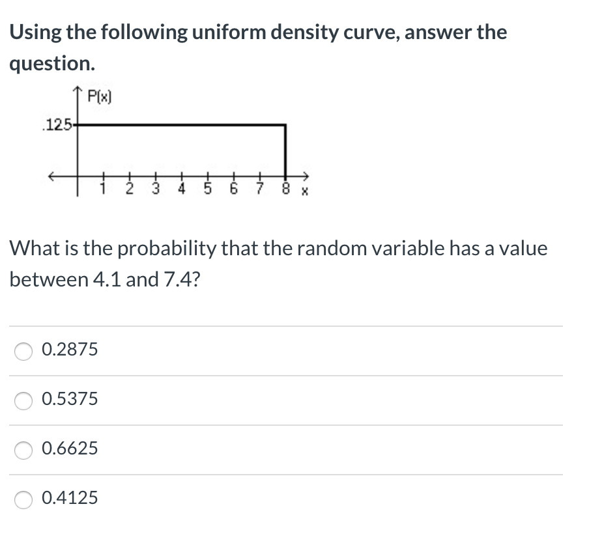Click the number 8 on the x-axis
This screenshot has width=589, height=543.
(x=286, y=187)
